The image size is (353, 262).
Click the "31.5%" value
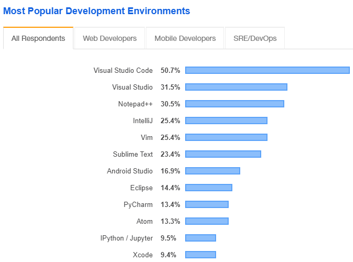(170, 88)
